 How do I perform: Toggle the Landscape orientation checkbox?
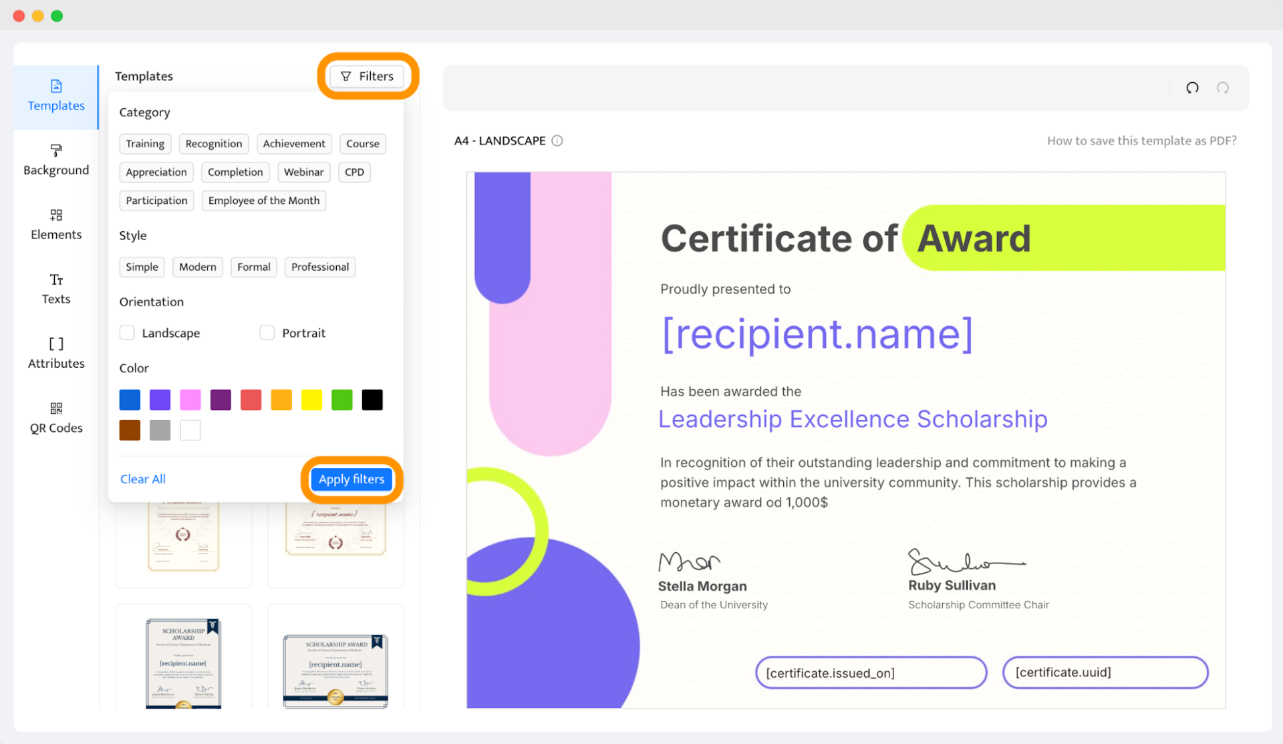(128, 332)
